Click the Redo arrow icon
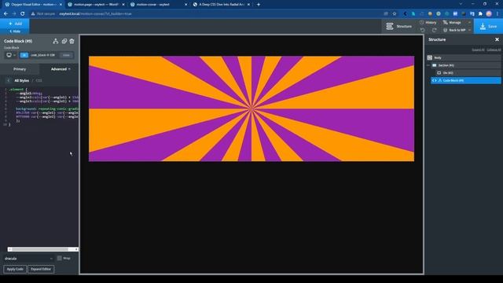503x283 pixels. click(x=435, y=30)
